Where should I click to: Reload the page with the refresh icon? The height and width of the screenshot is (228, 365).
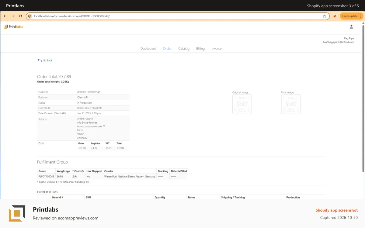click(x=20, y=16)
